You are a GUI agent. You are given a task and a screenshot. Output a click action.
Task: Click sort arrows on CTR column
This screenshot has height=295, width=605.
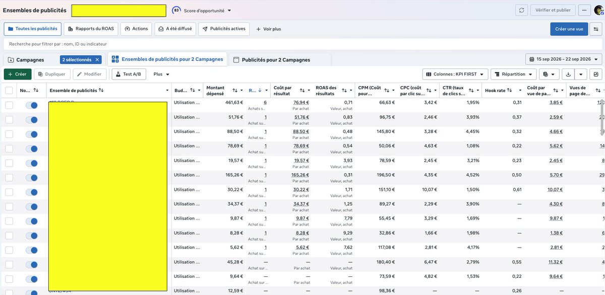(x=470, y=91)
